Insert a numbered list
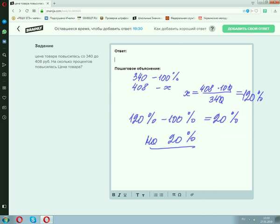This screenshot has height=224, width=280. [x=156, y=195]
